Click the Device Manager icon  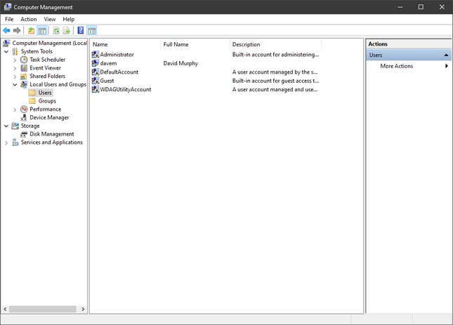pyautogui.click(x=24, y=117)
